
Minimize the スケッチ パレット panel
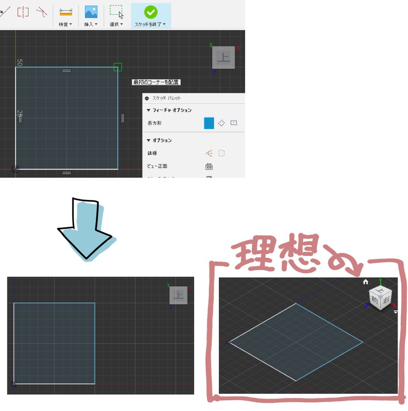(x=146, y=98)
